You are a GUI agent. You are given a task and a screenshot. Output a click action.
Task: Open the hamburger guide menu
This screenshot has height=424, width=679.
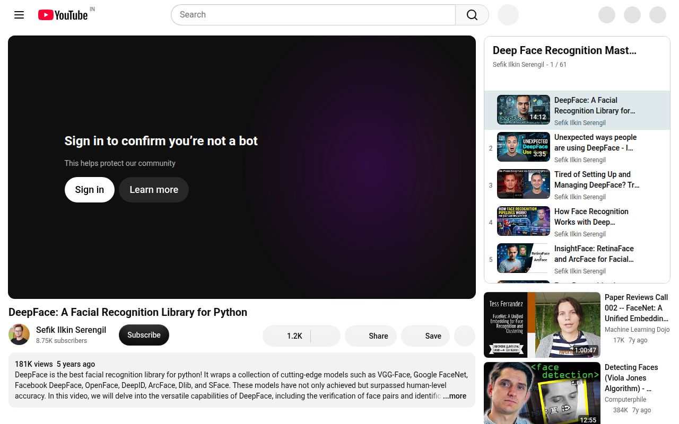click(x=19, y=15)
